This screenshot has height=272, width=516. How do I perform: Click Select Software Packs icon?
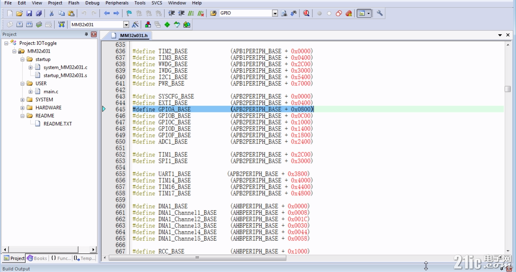point(177,25)
